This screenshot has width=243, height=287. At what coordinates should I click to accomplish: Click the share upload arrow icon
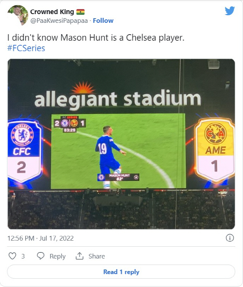point(79,256)
